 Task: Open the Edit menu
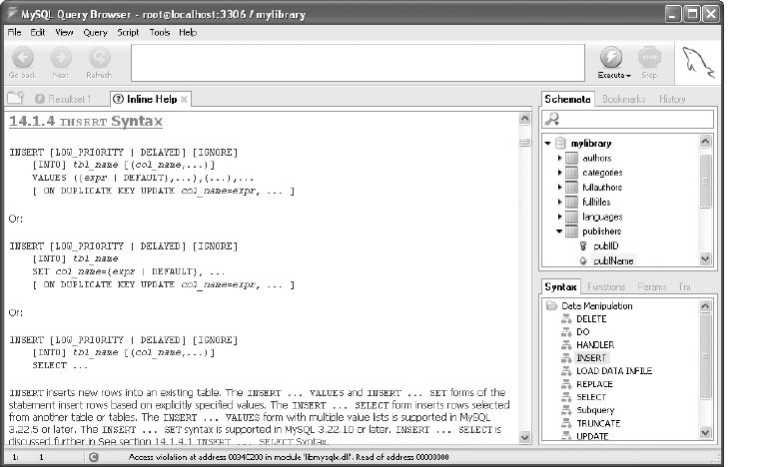coord(38,33)
